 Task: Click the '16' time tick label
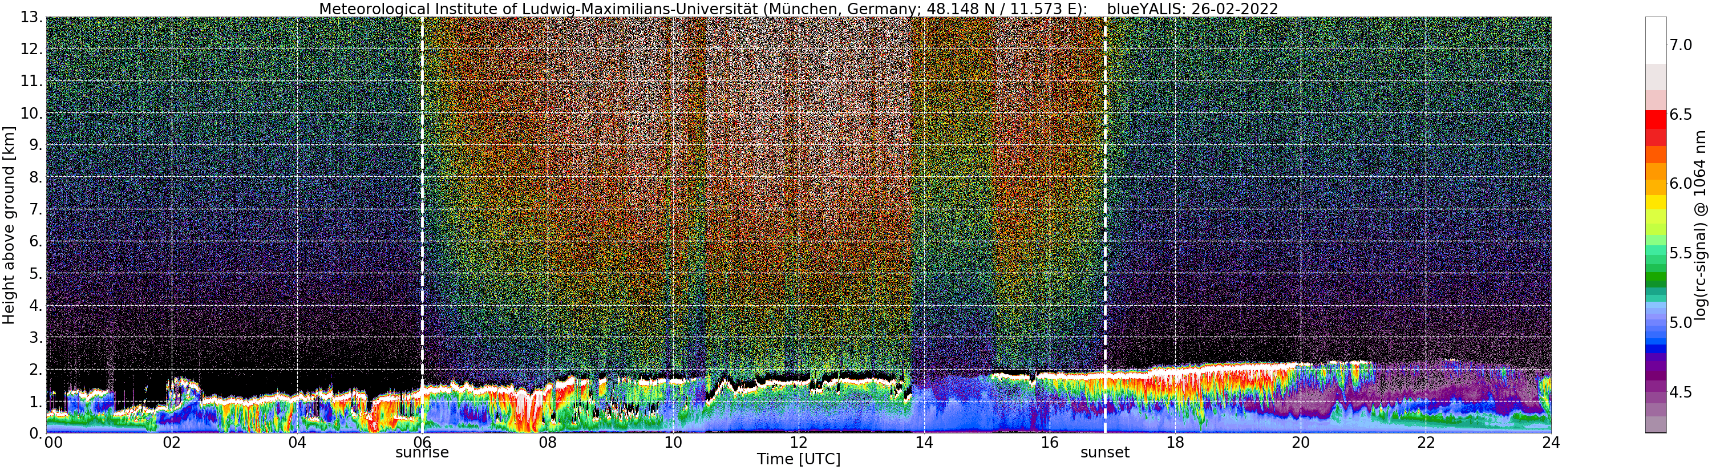coord(1050,442)
